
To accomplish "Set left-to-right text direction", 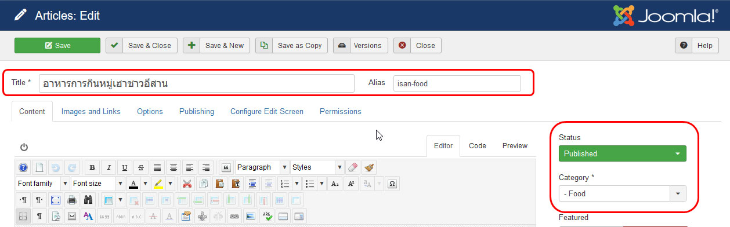I will pos(23,200).
